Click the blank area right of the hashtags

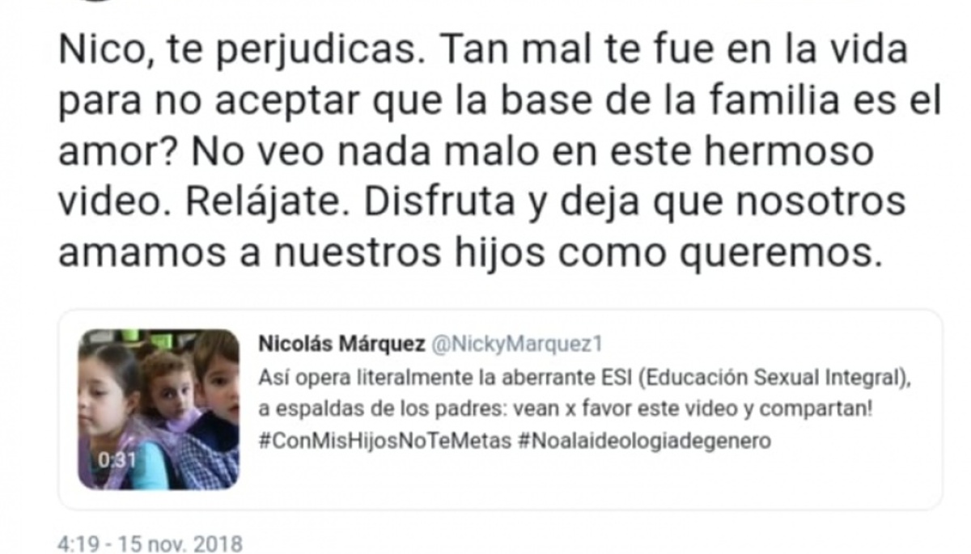tap(850, 442)
